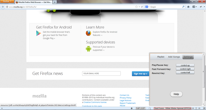Bookmark this page with the star icon
This screenshot has width=206, height=110.
pos(136,7)
